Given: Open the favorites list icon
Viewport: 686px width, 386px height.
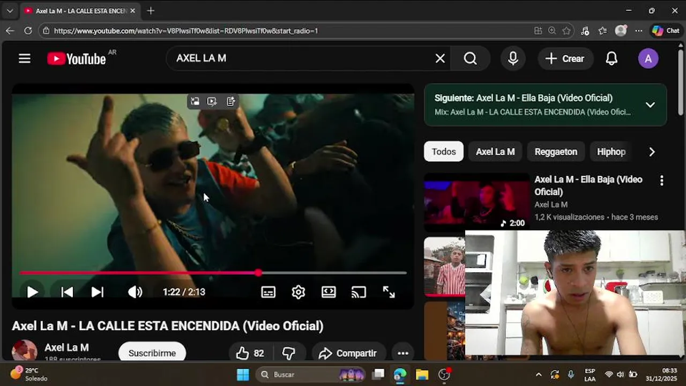Looking at the screenshot, I should (x=602, y=31).
